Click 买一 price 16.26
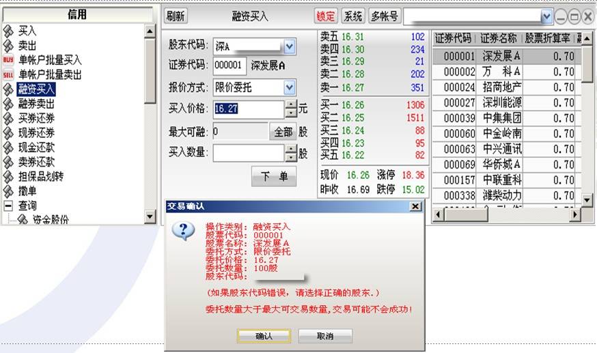This screenshot has height=353, width=597. [x=353, y=105]
